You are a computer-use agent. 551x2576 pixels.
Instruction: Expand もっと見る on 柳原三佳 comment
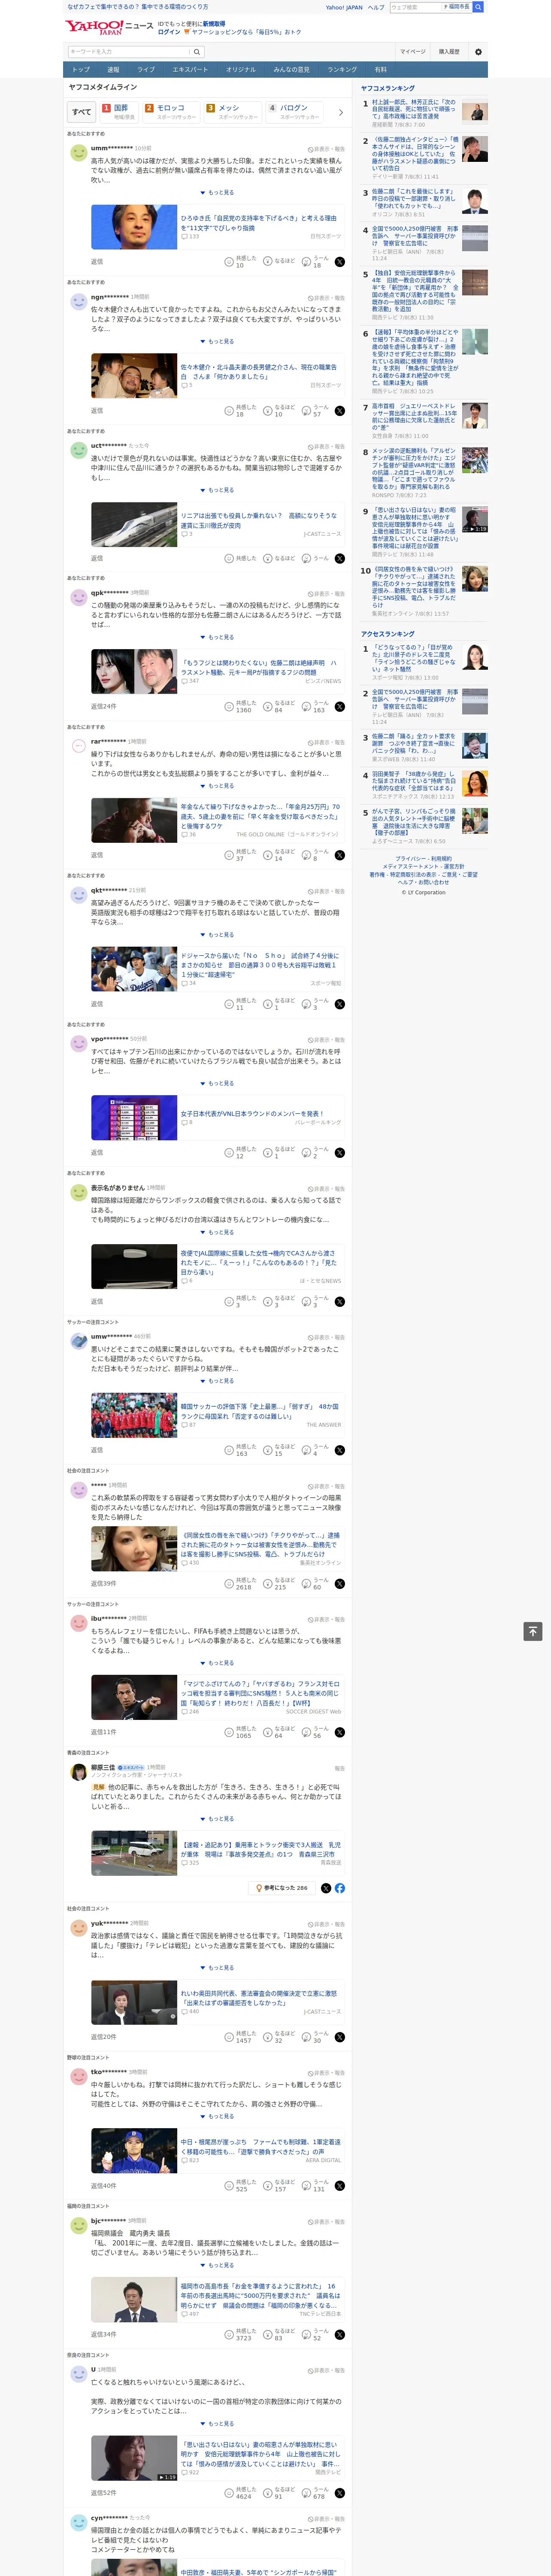[x=217, y=1819]
